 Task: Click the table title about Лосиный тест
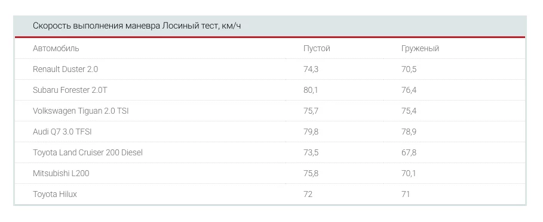point(137,26)
